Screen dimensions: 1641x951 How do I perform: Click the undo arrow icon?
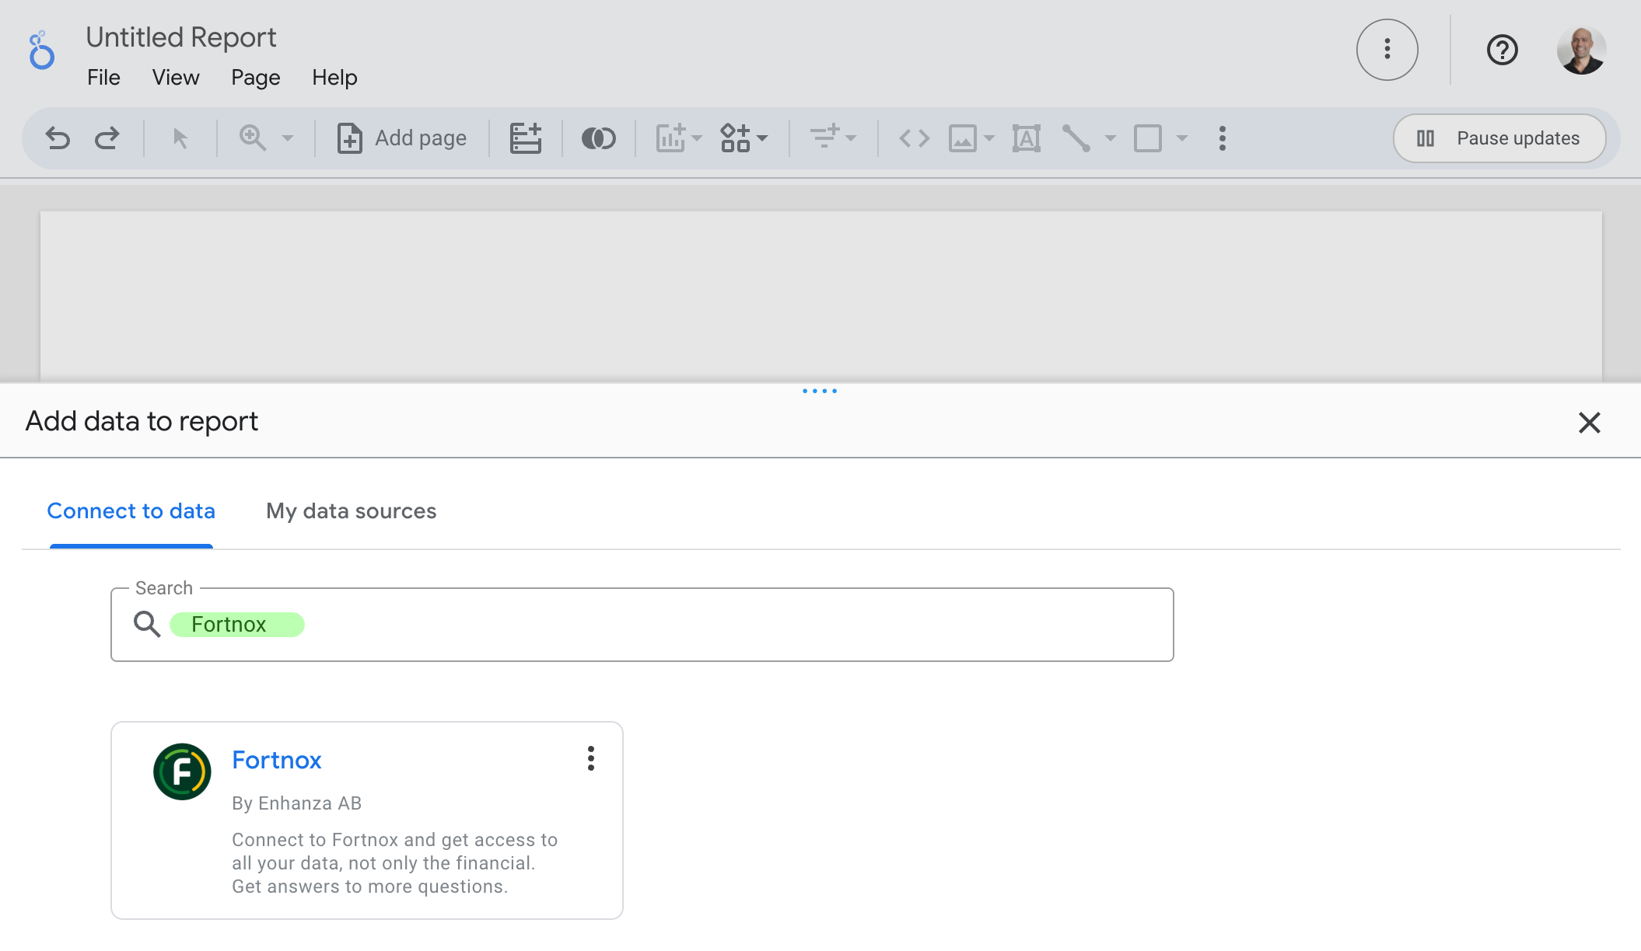tap(58, 138)
